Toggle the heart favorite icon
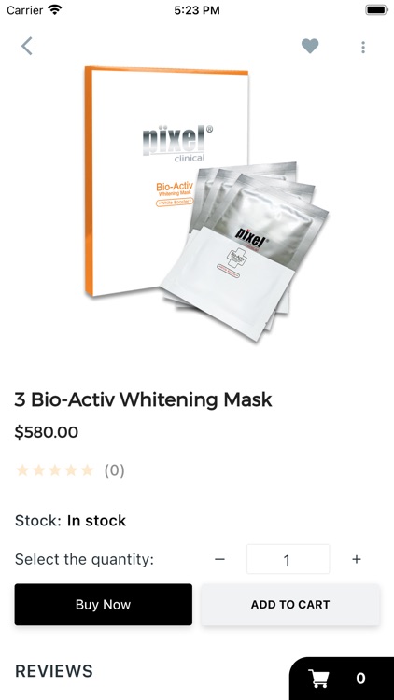This screenshot has width=394, height=700. [x=310, y=46]
